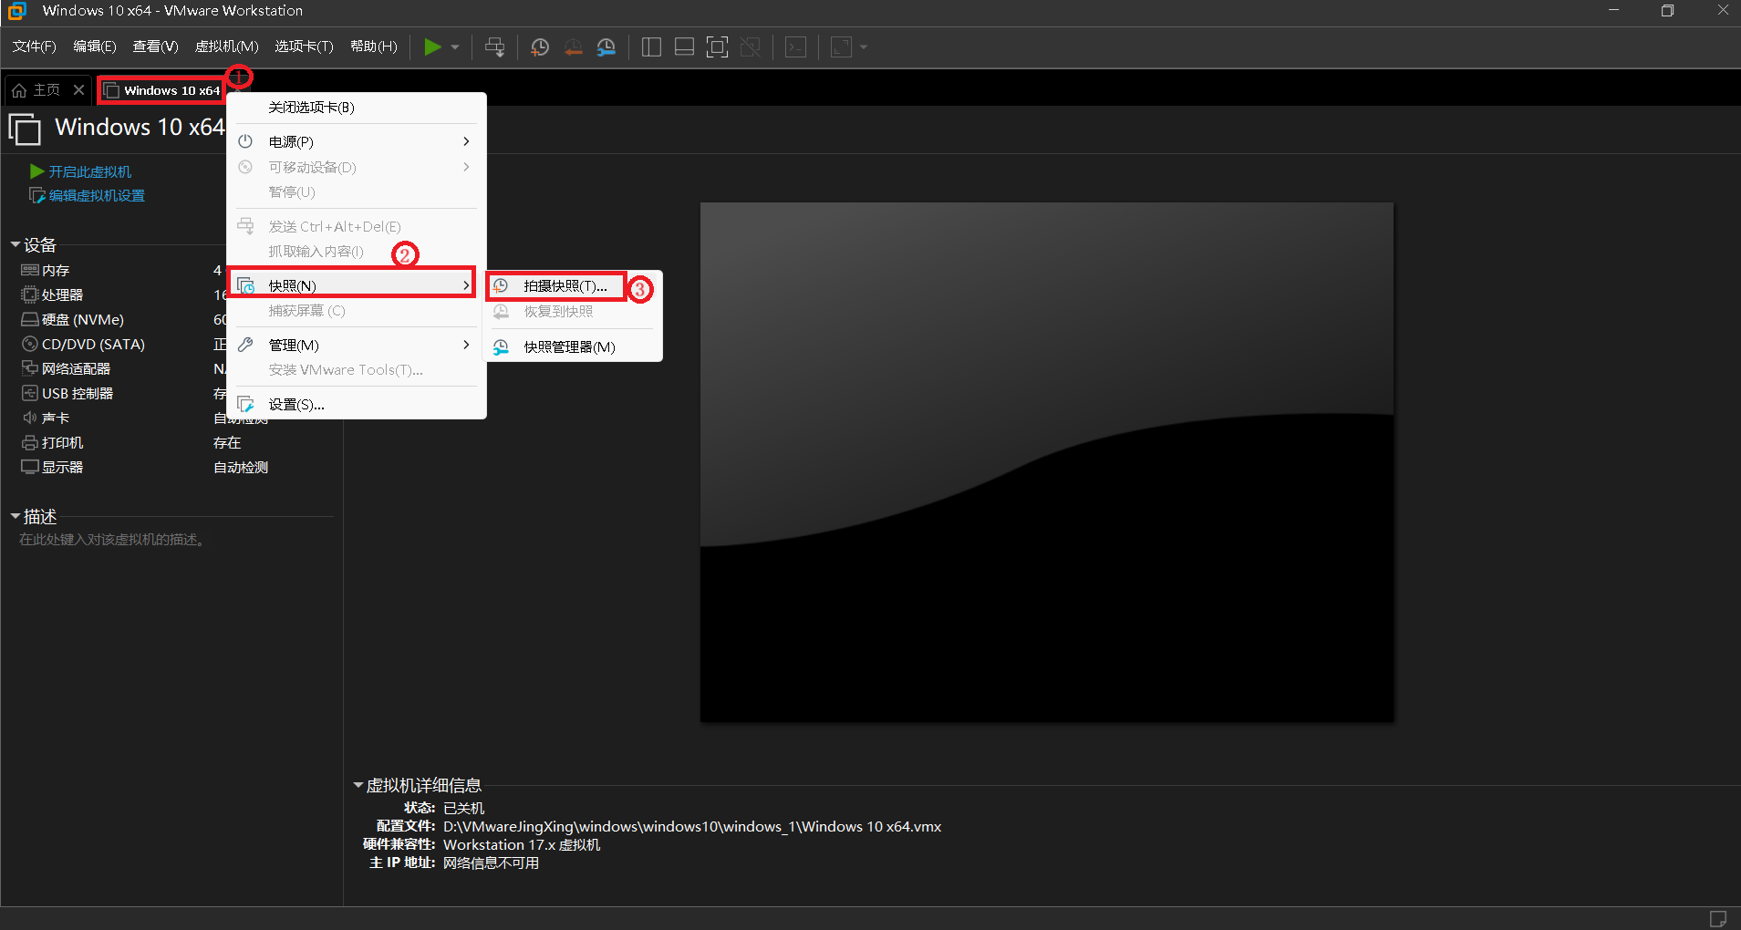Click the Unity mode toolbar icon

[751, 47]
